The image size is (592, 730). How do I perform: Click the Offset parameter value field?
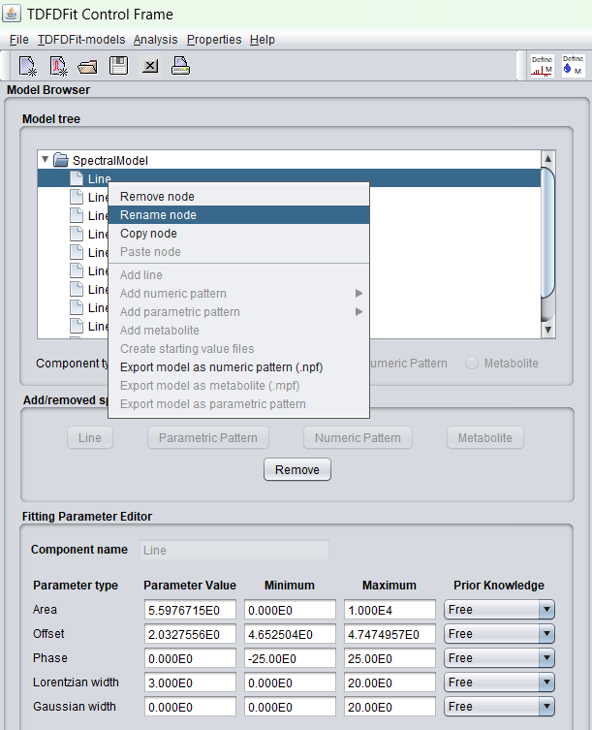click(x=190, y=634)
